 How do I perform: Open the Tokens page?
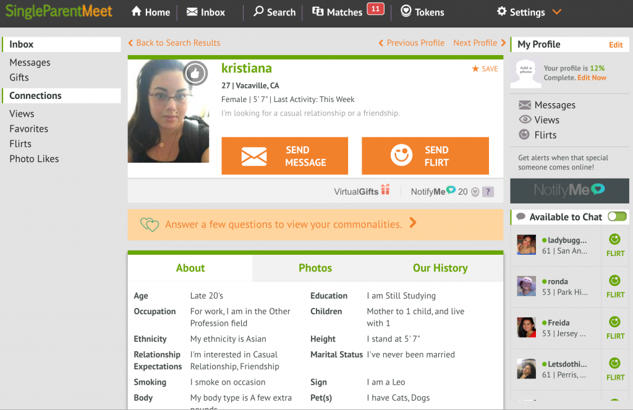click(422, 12)
